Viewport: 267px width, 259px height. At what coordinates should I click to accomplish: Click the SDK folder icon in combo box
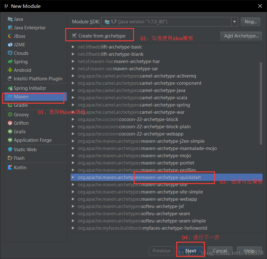click(x=107, y=22)
